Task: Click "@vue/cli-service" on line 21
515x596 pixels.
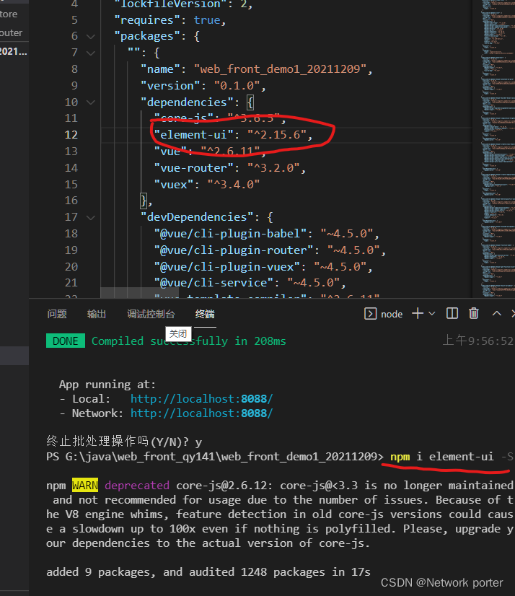Action: tap(214, 283)
